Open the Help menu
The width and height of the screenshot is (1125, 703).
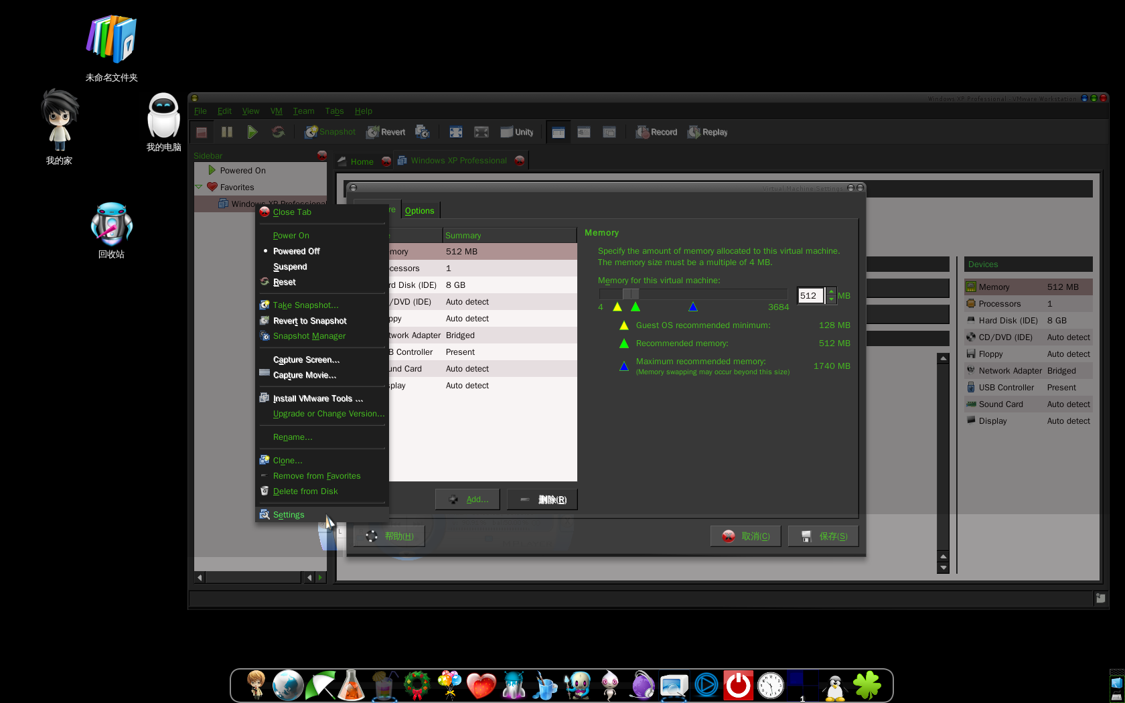coord(364,111)
